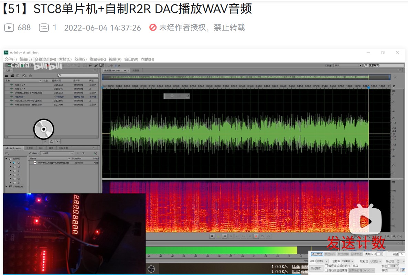The height and width of the screenshot is (275, 408).
Task: Click the New File icon in Files panel
Action: 18,76
